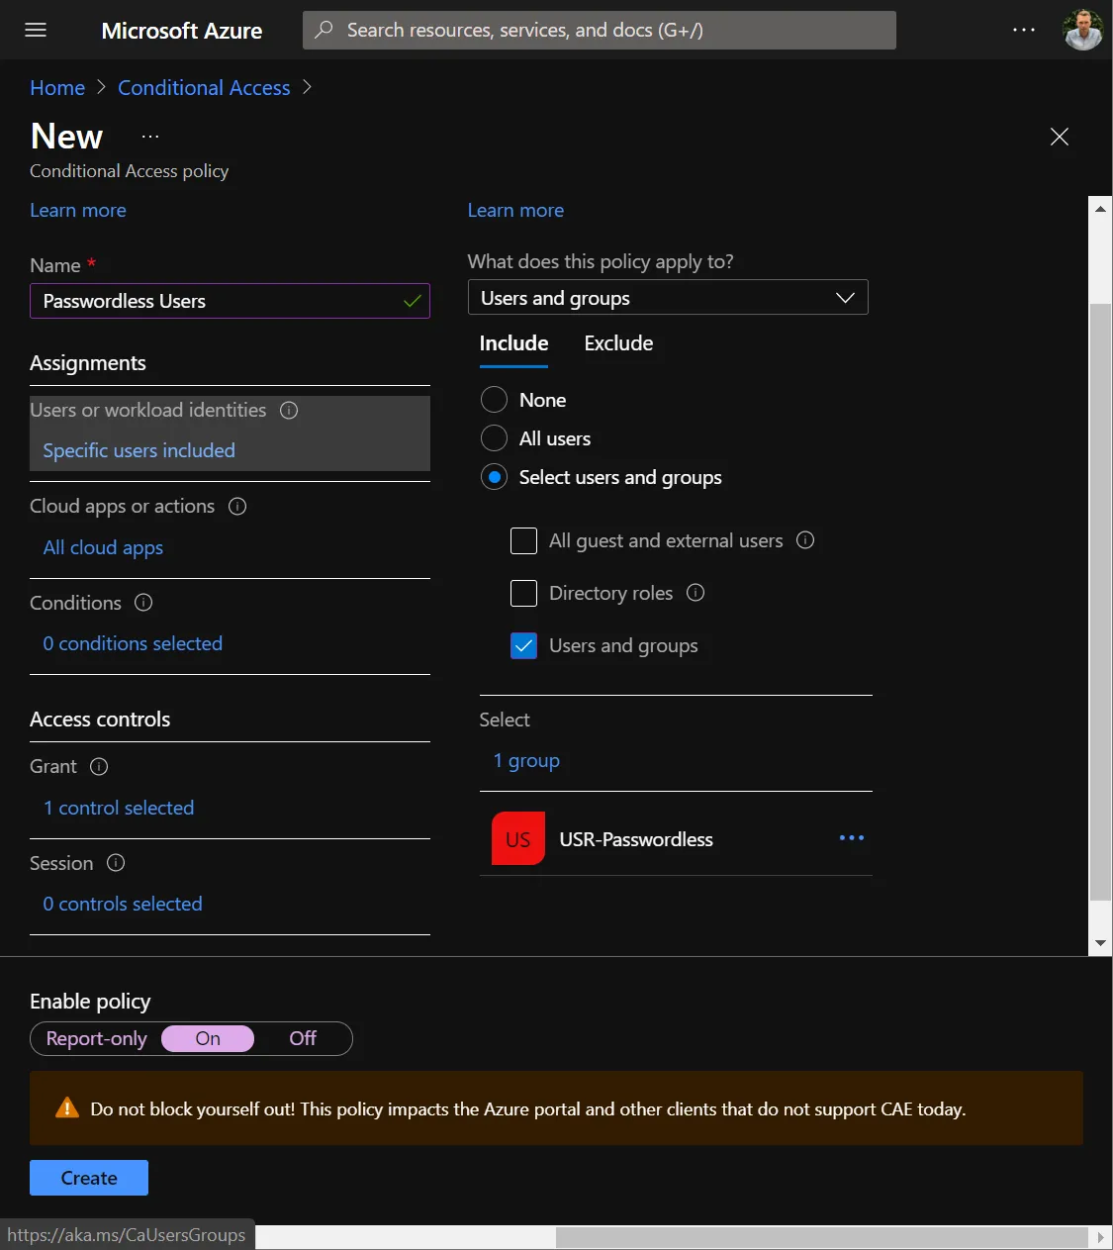Open more options for USR-Passwordless group

point(852,838)
